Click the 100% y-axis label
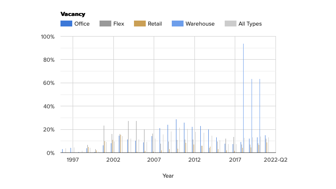 [x=47, y=37]
